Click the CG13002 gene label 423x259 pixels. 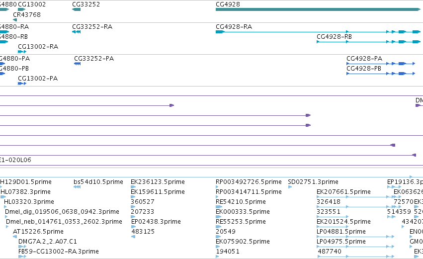[x=32, y=4]
